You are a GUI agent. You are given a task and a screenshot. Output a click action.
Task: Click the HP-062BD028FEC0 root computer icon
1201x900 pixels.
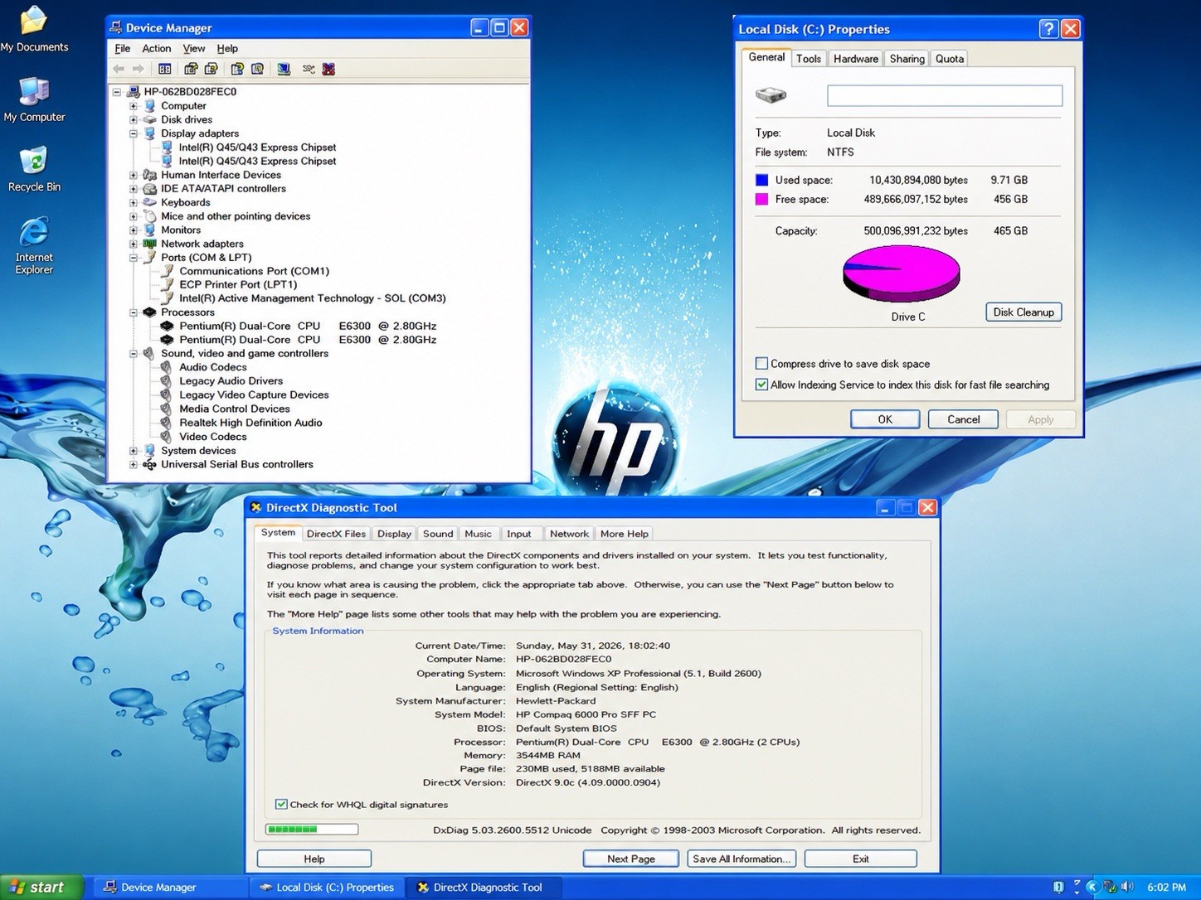click(133, 92)
